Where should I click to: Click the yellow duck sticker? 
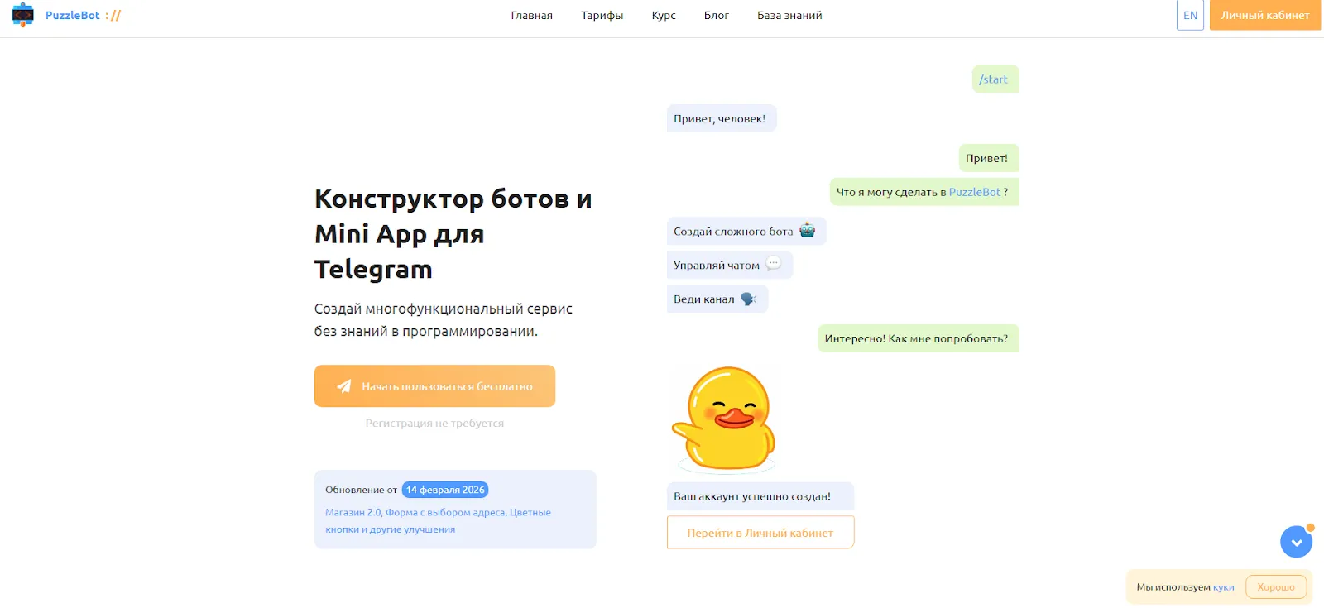pos(723,419)
